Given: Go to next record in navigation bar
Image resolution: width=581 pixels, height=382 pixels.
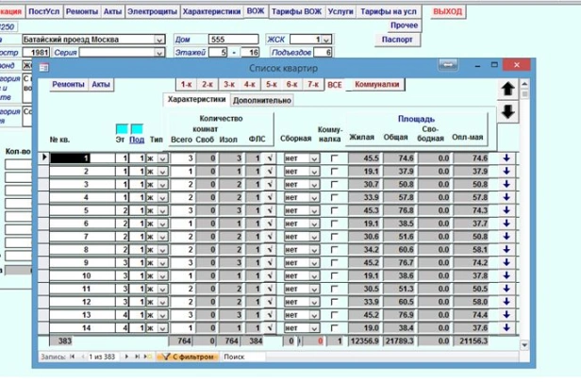Looking at the screenshot, I should point(126,357).
